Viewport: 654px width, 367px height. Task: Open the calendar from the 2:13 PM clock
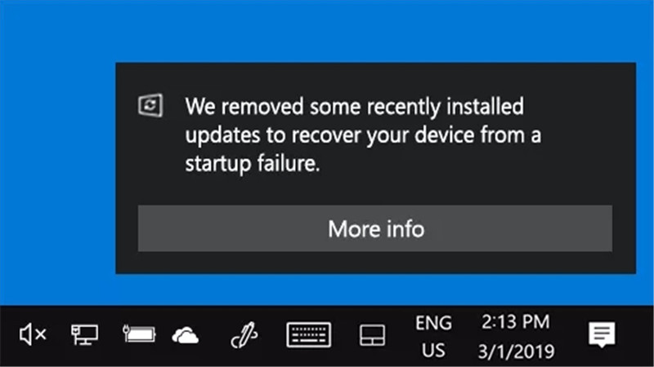tap(516, 321)
